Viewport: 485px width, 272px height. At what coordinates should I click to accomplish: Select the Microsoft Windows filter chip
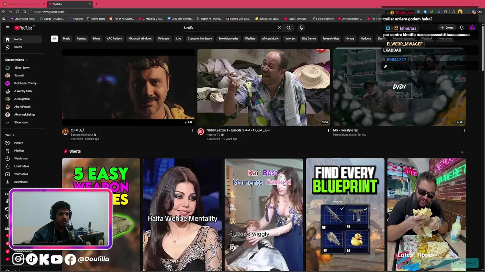pos(140,39)
